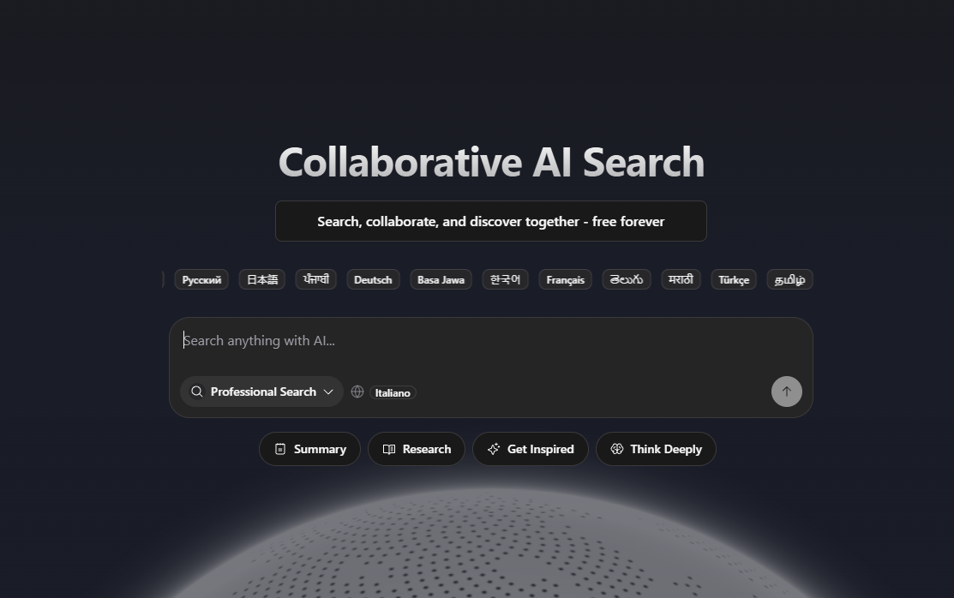The image size is (954, 598).
Task: Click the magnifier icon in Professional Search
Action: (197, 392)
